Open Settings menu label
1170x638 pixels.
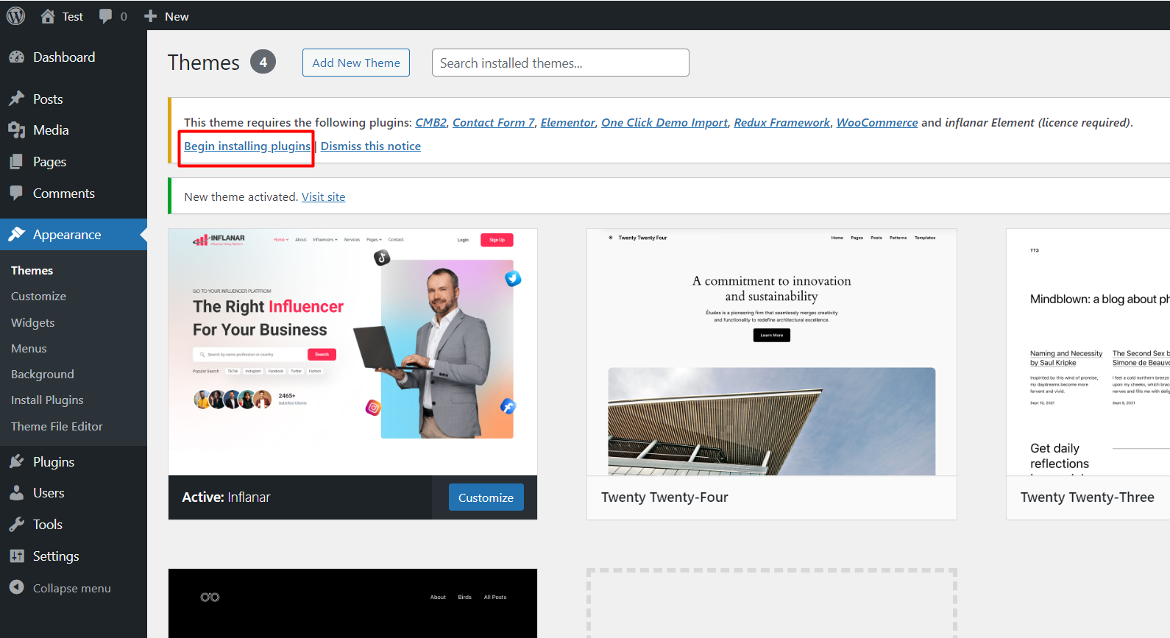click(x=56, y=556)
